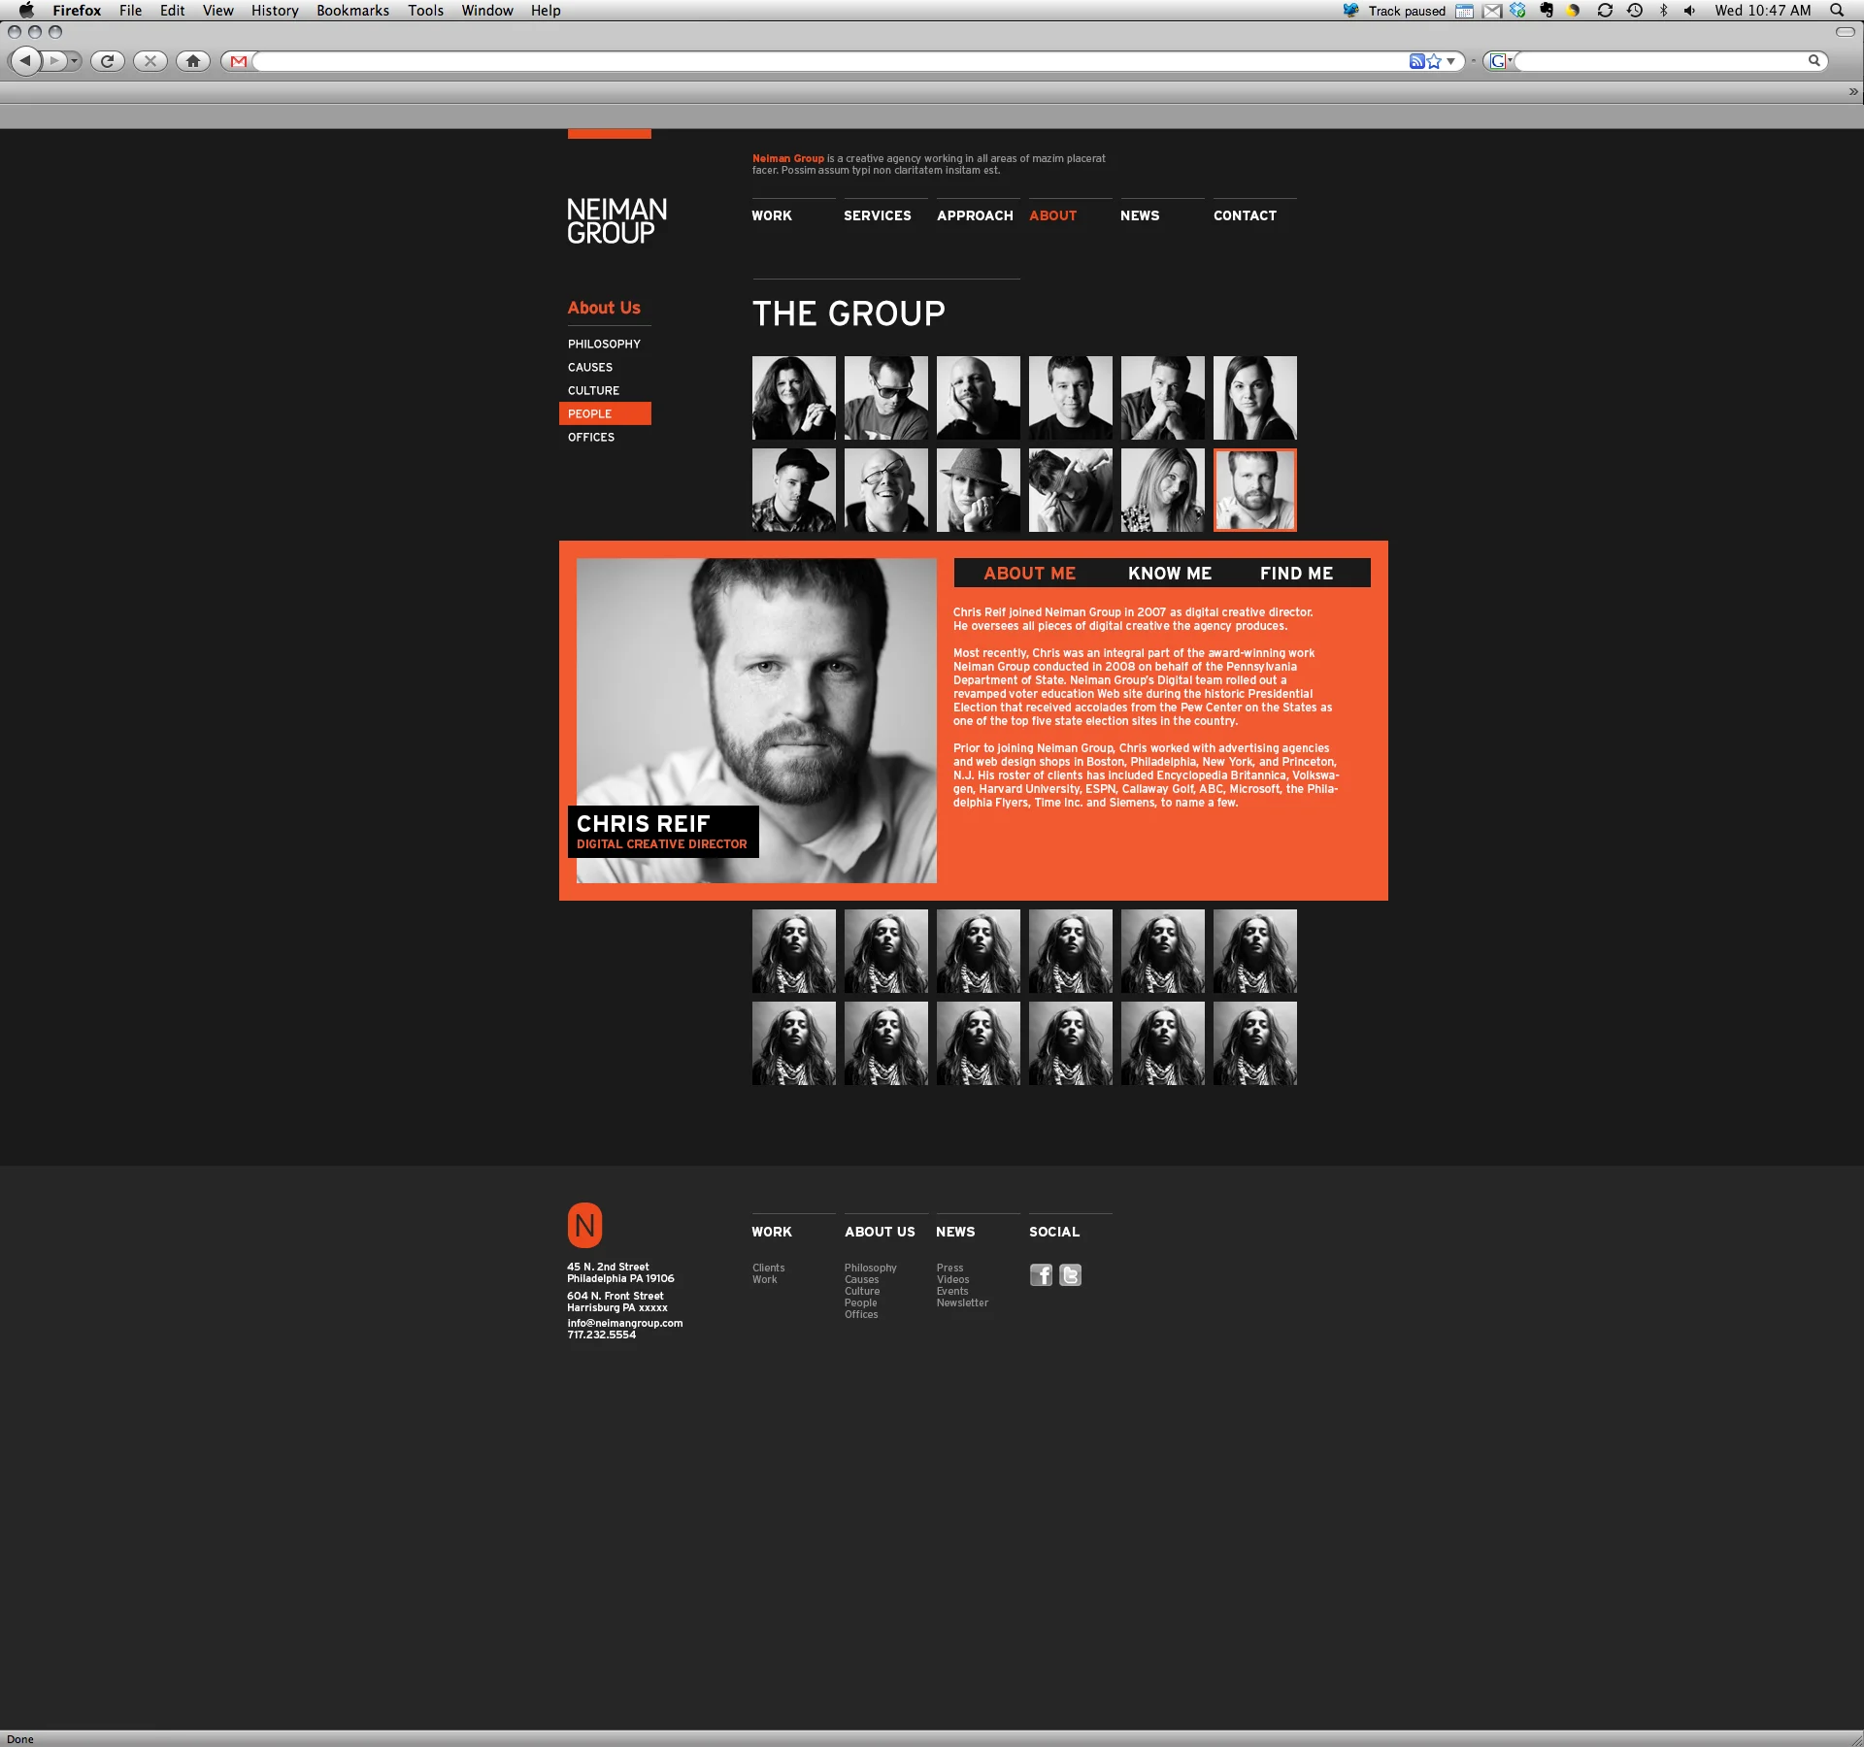Viewport: 1864px width, 1747px height.
Task: Select the highlighted Chris Reif portrait thumbnail
Action: pyautogui.click(x=1255, y=490)
